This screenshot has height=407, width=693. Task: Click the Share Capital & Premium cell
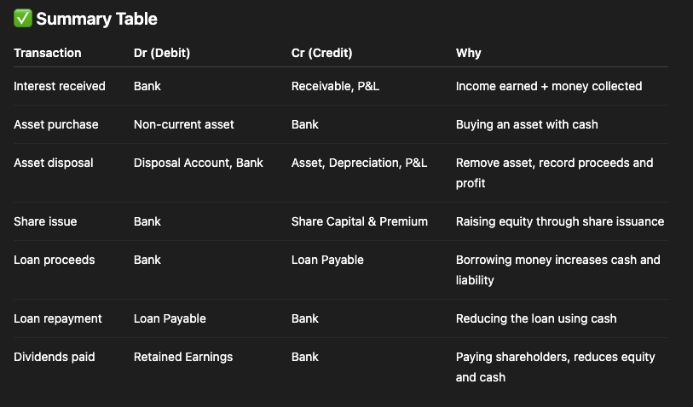pos(360,221)
